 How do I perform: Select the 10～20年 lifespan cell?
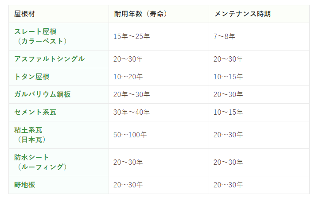tap(128, 77)
